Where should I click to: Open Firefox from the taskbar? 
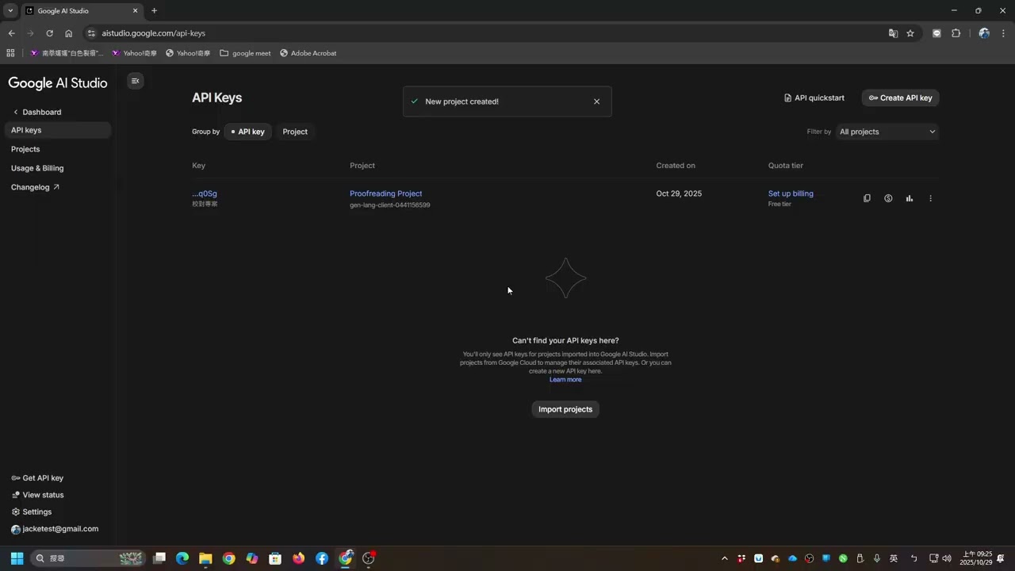[298, 558]
